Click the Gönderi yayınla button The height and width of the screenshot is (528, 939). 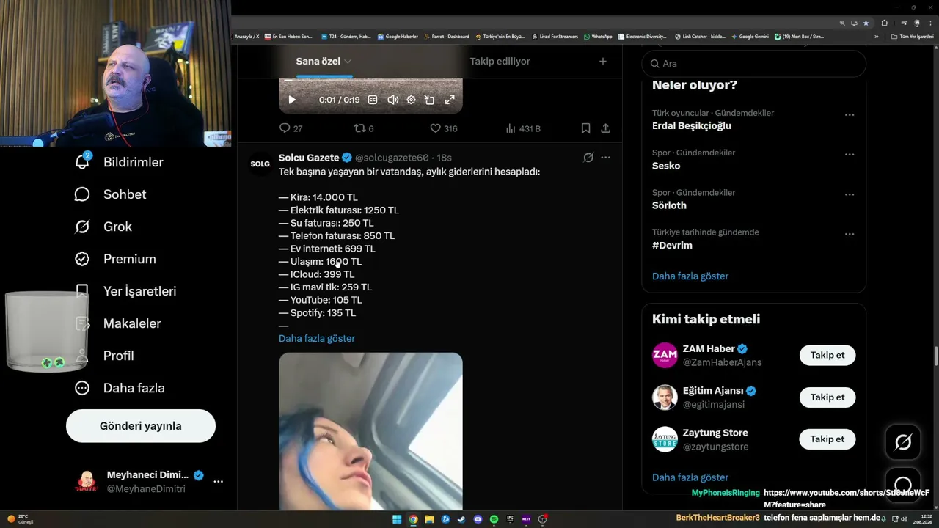[x=141, y=426]
